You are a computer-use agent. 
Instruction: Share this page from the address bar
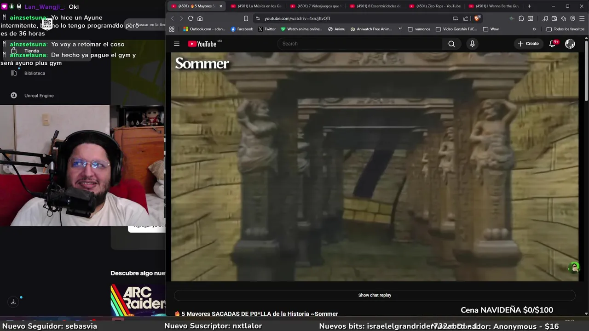pyautogui.click(x=466, y=18)
